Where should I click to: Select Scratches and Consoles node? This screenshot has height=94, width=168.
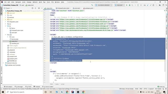click(14, 65)
